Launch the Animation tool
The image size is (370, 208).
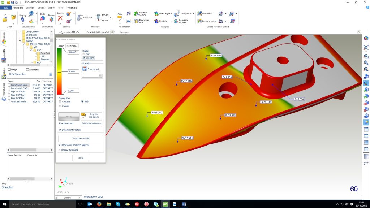click(x=199, y=13)
